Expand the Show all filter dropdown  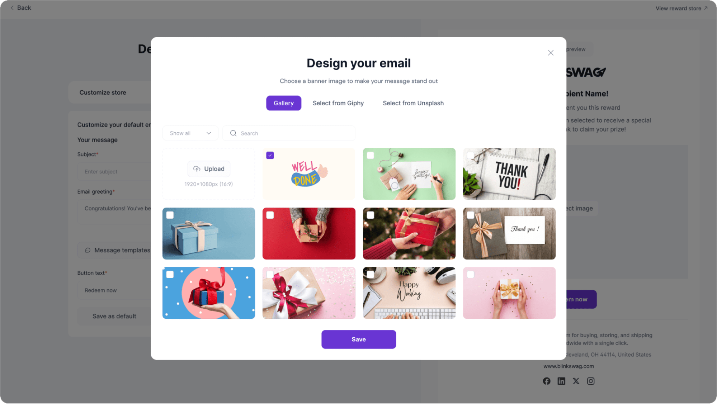(190, 133)
